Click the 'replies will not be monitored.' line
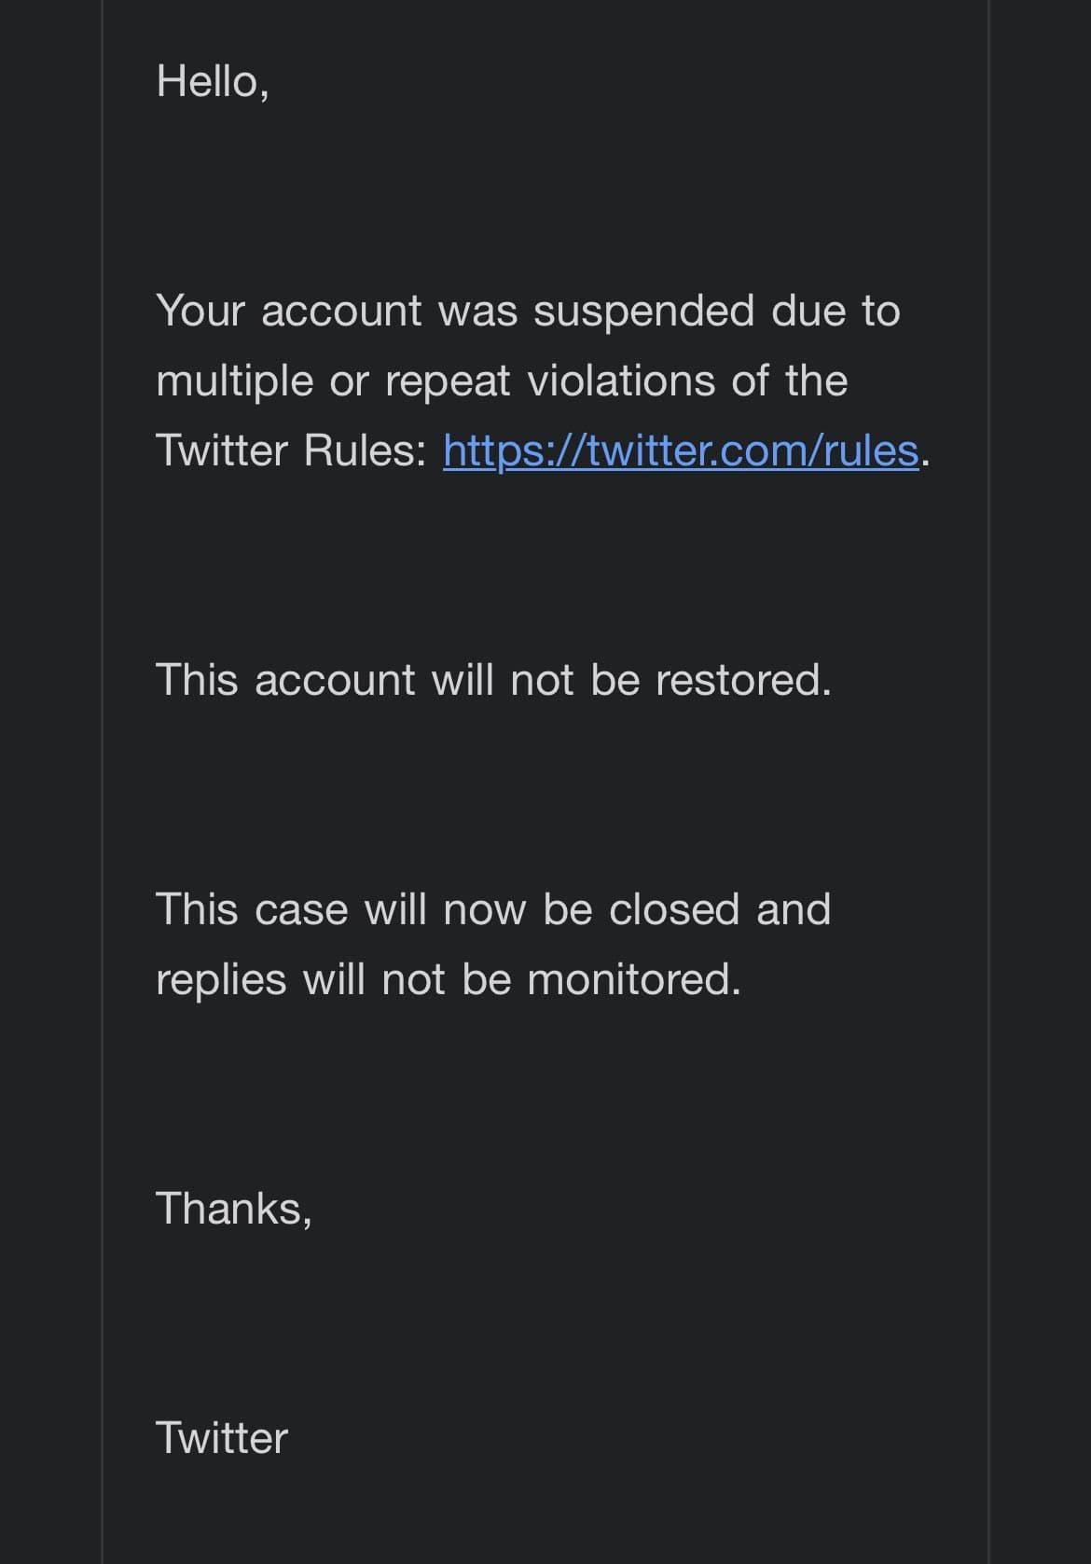Viewport: 1091px width, 1564px height. [449, 980]
